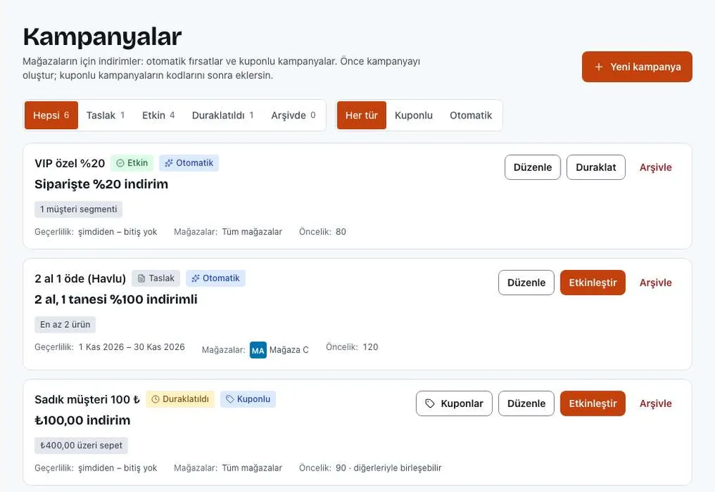Screen dimensions: 715x492
Task: Filter by Duraklatıldı status tab
Action: tap(222, 115)
